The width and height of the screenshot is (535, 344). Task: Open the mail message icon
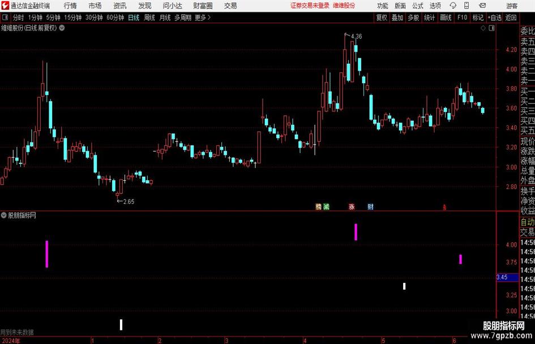[482, 6]
